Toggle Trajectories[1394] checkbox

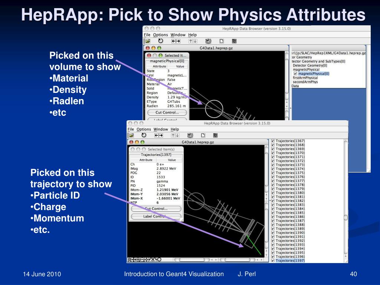pos(273,249)
